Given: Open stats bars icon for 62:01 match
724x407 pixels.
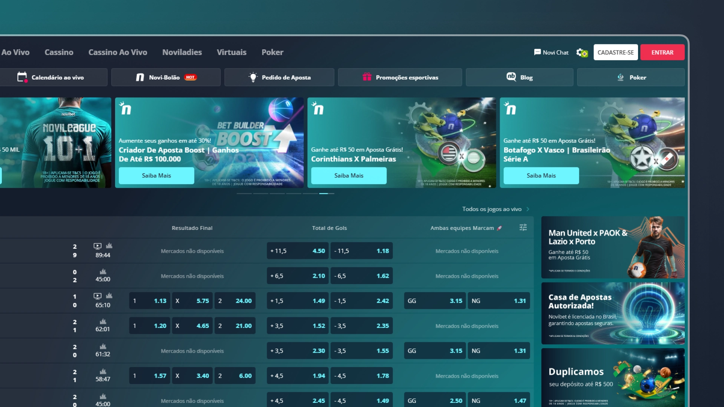Looking at the screenshot, I should 103,321.
